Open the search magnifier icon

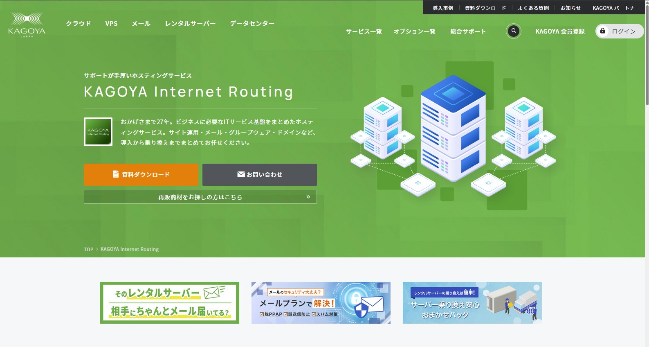point(514,31)
